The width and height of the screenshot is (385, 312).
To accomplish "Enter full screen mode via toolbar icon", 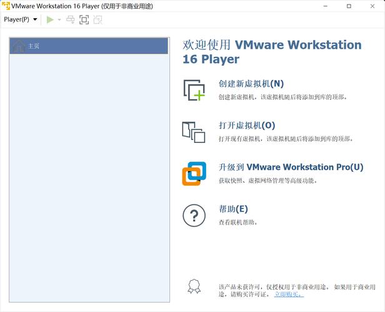I will pyautogui.click(x=84, y=19).
